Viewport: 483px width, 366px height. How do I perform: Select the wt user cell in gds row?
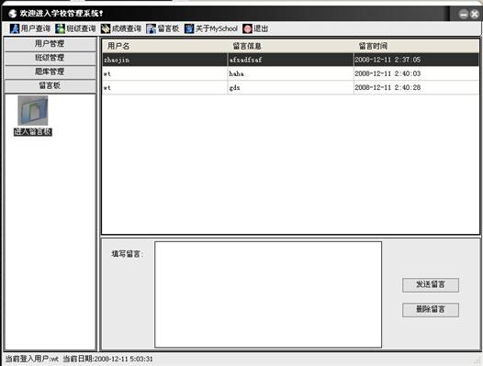[165, 87]
